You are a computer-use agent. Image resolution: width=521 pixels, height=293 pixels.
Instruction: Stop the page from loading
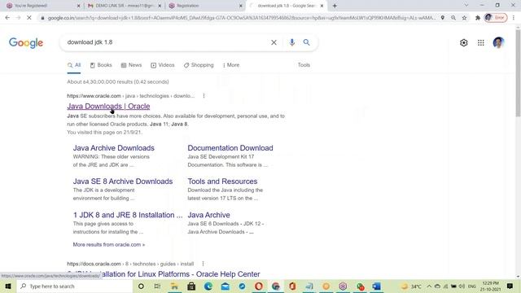click(29, 18)
